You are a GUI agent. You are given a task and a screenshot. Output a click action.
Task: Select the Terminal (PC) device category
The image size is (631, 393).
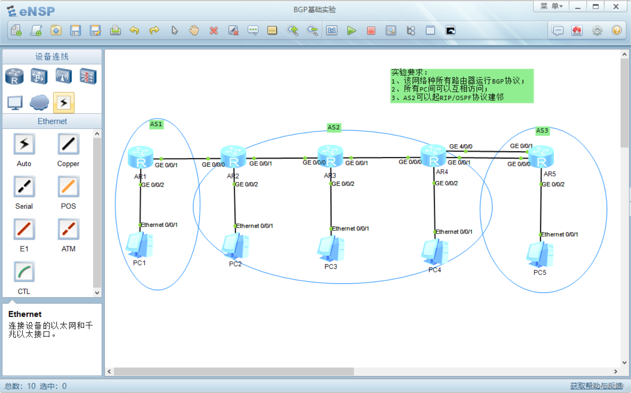14,102
